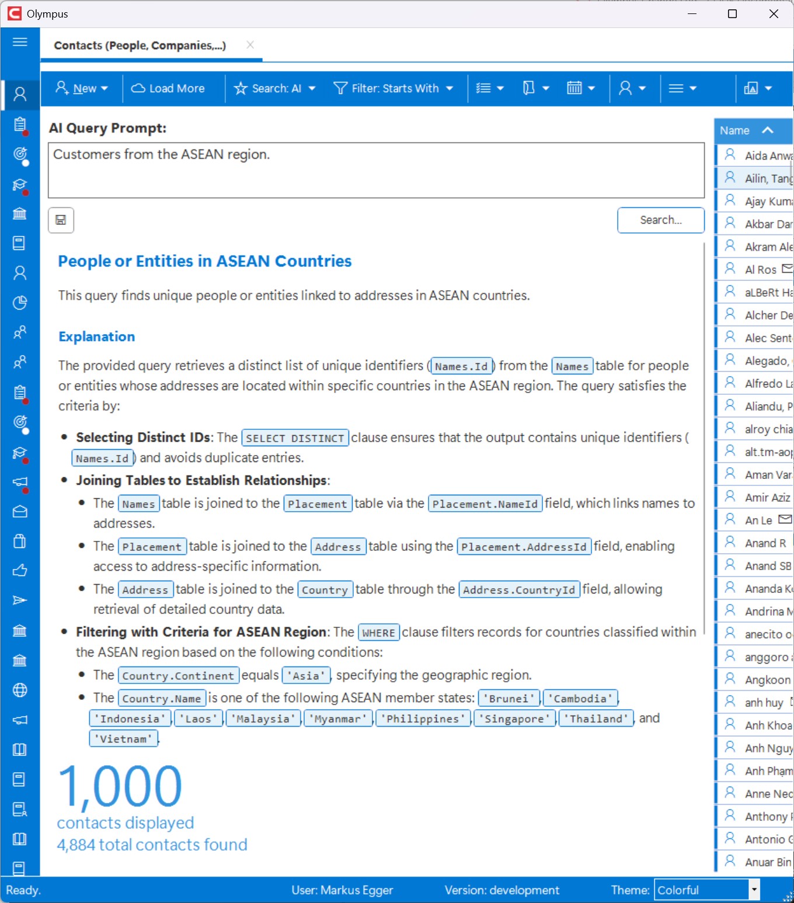The image size is (794, 903).
Task: Select contact Antonio row
Action: (x=754, y=839)
